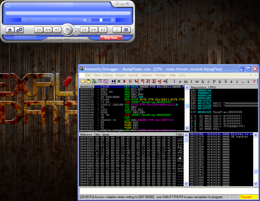The width and height of the screenshot is (260, 201).
Task: Open file info with the 'i' button
Action: (x=117, y=30)
